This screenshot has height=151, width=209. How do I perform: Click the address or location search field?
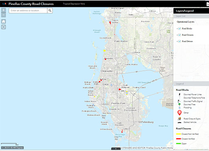coord(28,11)
